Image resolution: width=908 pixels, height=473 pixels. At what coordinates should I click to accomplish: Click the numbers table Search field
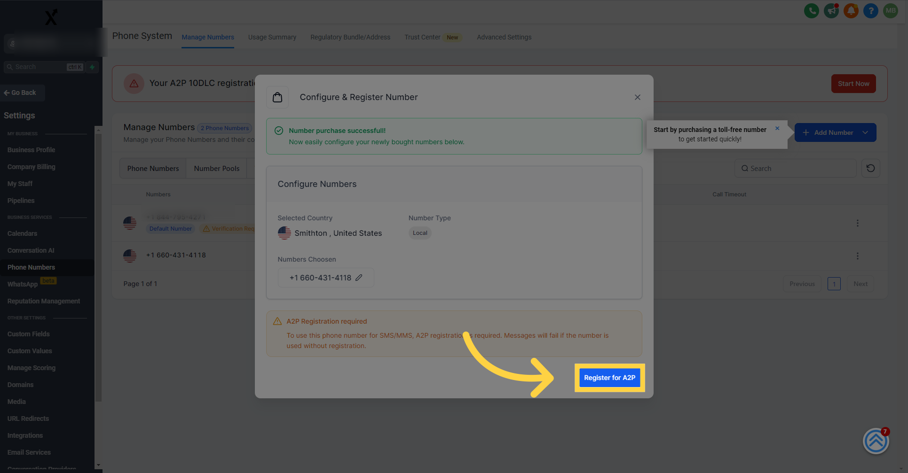coord(795,168)
